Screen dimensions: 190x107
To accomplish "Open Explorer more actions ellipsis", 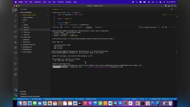I will [x=47, y=9].
